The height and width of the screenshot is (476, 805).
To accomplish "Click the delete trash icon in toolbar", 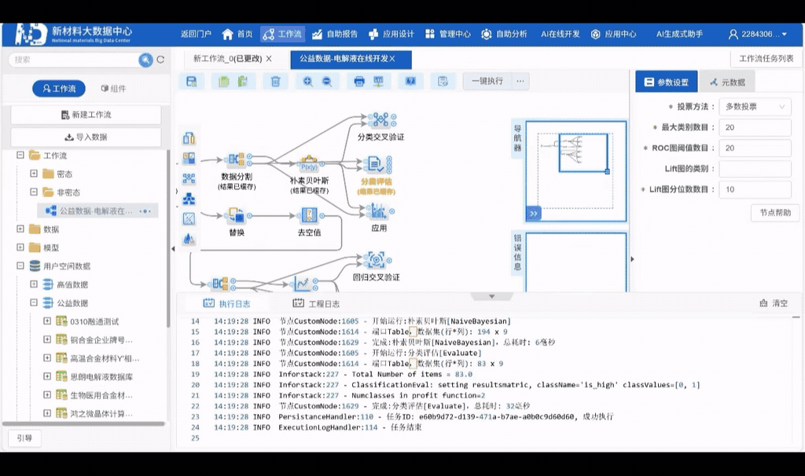I will click(x=275, y=81).
